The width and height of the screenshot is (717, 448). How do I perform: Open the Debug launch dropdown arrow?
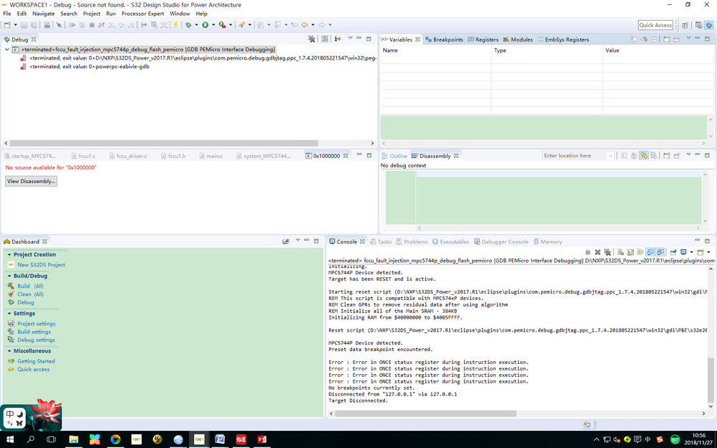pyautogui.click(x=196, y=24)
